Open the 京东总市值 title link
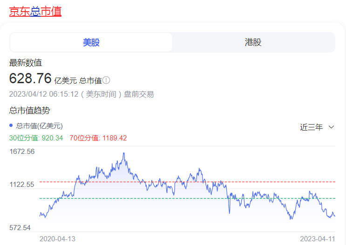Screen dimensions: 346x245 [x=35, y=12]
